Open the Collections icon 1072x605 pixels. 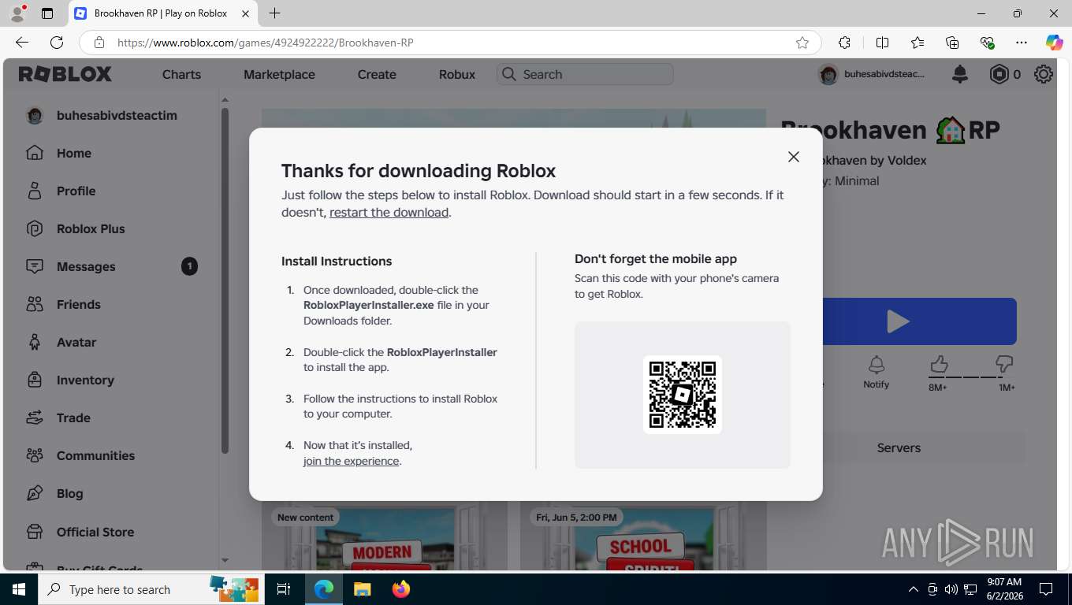pos(952,43)
